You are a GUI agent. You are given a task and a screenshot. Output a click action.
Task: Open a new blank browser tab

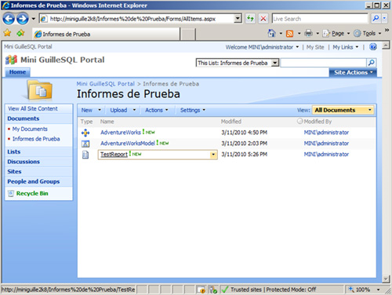(x=187, y=35)
